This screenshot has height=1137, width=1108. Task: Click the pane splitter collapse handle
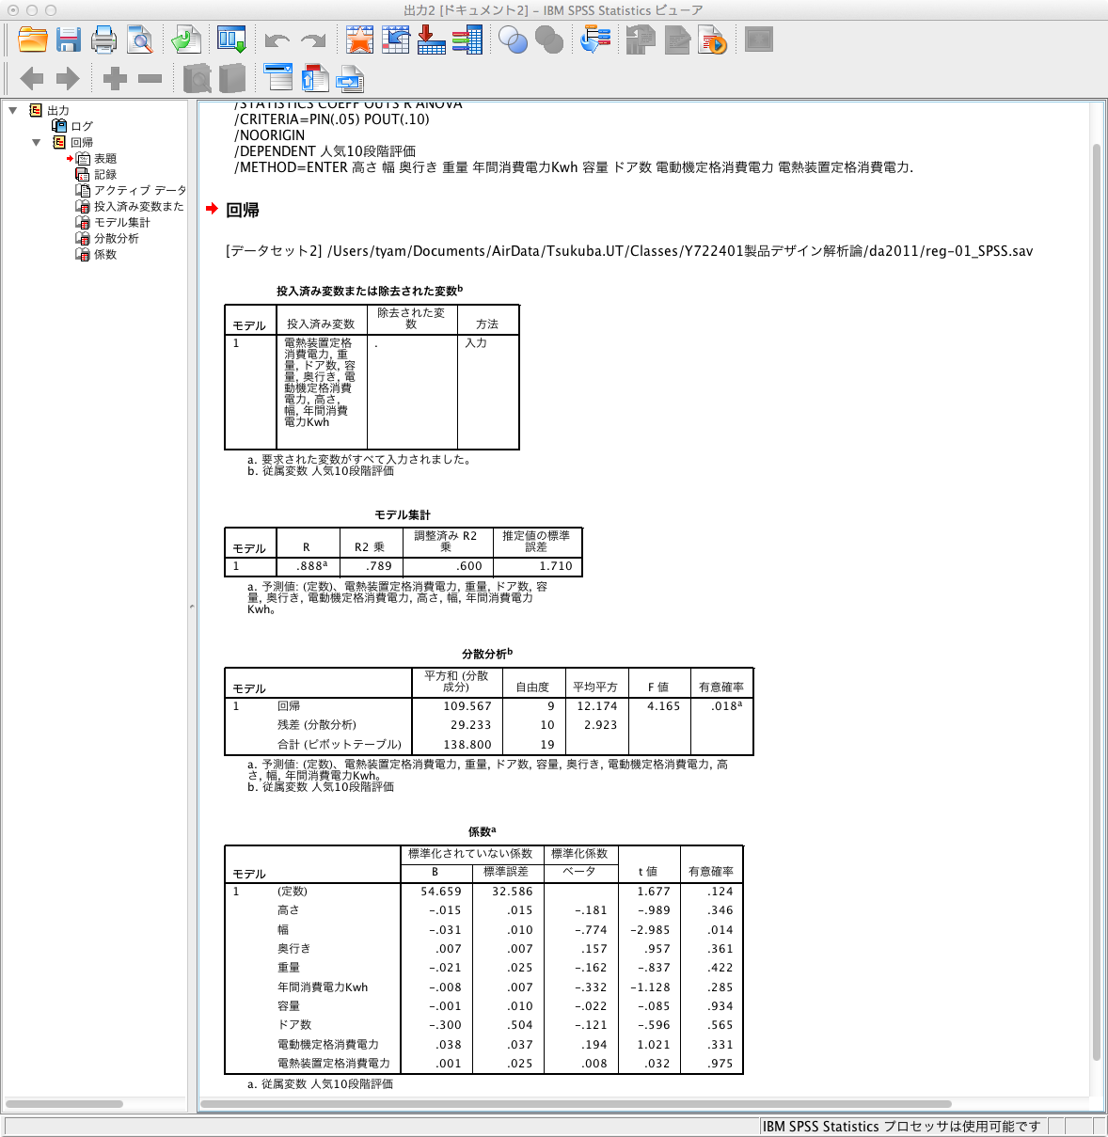pyautogui.click(x=192, y=607)
